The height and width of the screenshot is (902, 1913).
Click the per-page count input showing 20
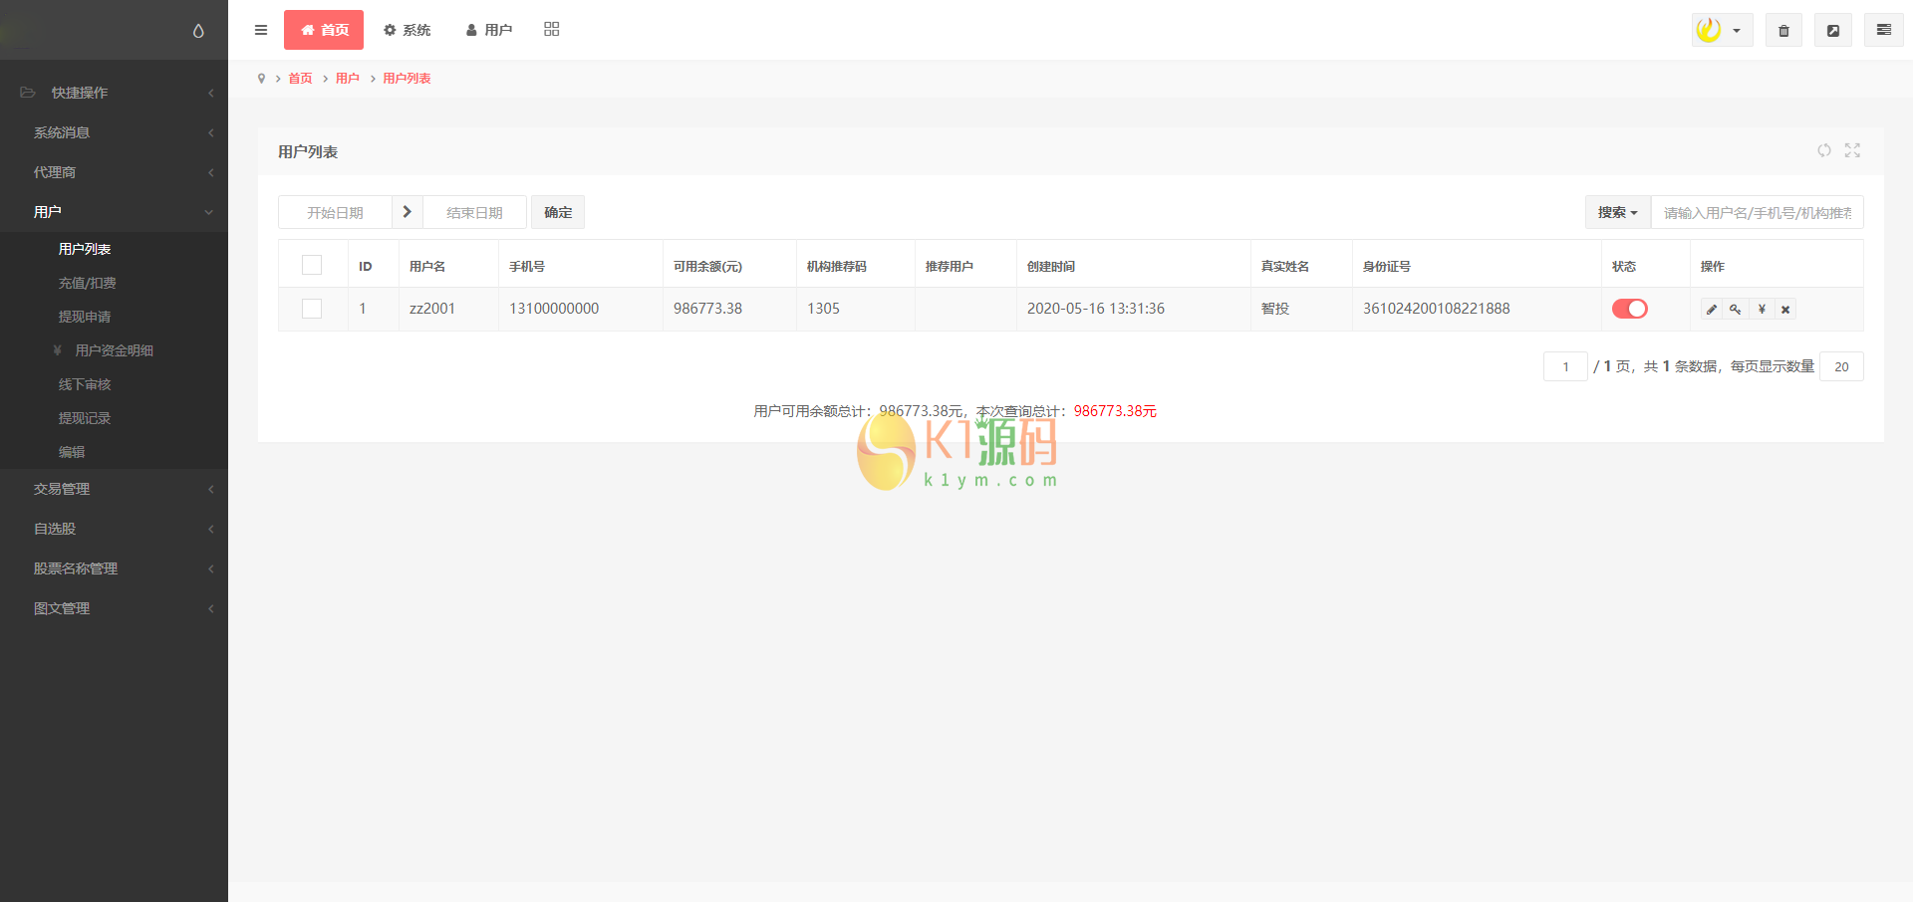pos(1841,366)
